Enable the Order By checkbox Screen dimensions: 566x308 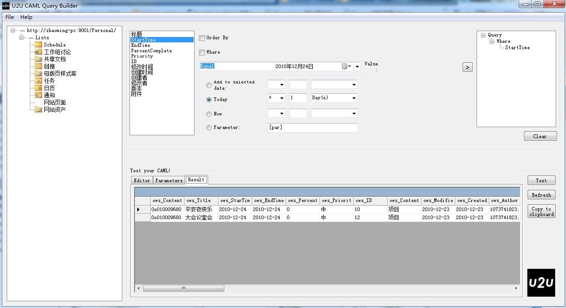202,38
